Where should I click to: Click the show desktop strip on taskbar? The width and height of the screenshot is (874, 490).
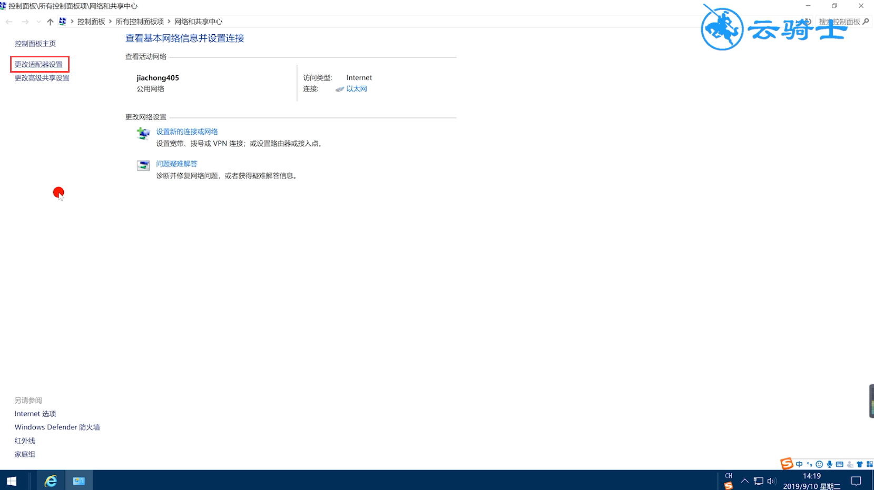[x=872, y=481]
